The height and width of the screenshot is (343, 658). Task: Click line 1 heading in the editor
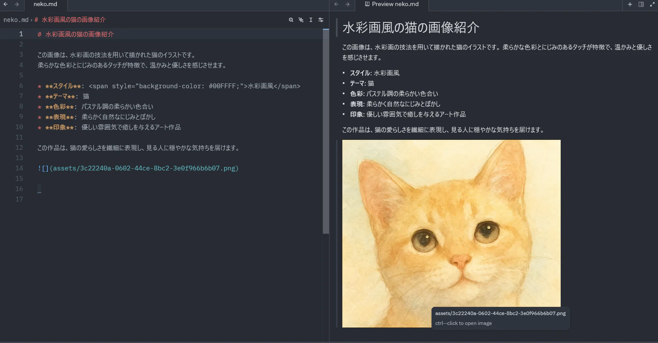pyautogui.click(x=76, y=34)
